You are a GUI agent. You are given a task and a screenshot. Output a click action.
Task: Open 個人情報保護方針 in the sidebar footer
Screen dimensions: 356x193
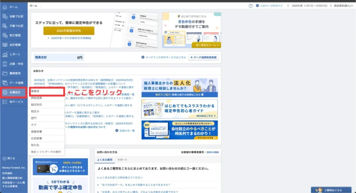[12, 178]
